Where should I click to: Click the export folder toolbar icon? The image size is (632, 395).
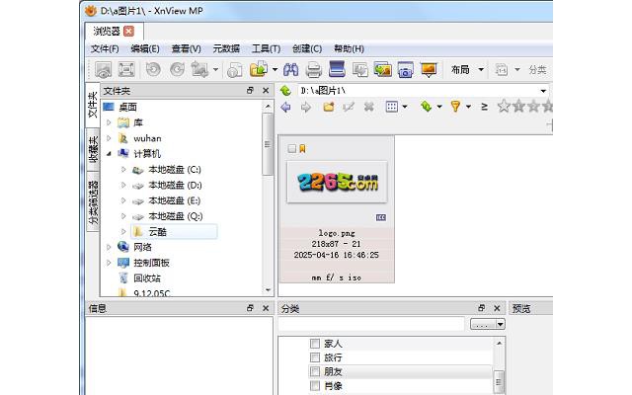point(259,69)
